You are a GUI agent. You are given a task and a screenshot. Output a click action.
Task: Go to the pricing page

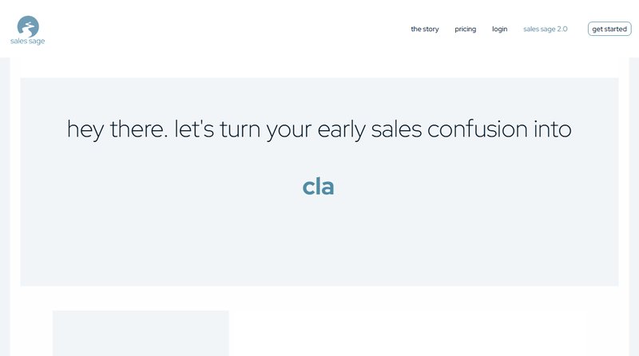tap(466, 29)
